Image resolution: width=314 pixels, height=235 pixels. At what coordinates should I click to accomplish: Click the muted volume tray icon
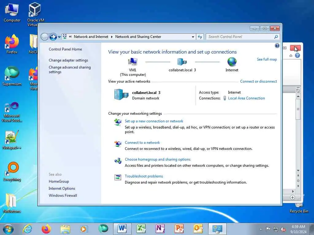tap(283, 229)
